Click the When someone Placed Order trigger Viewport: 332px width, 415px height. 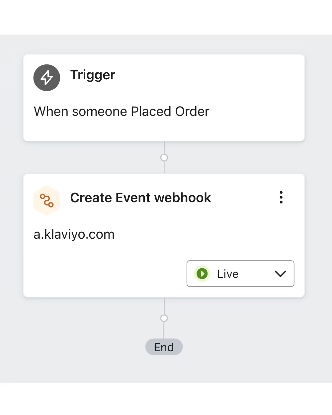[122, 111]
